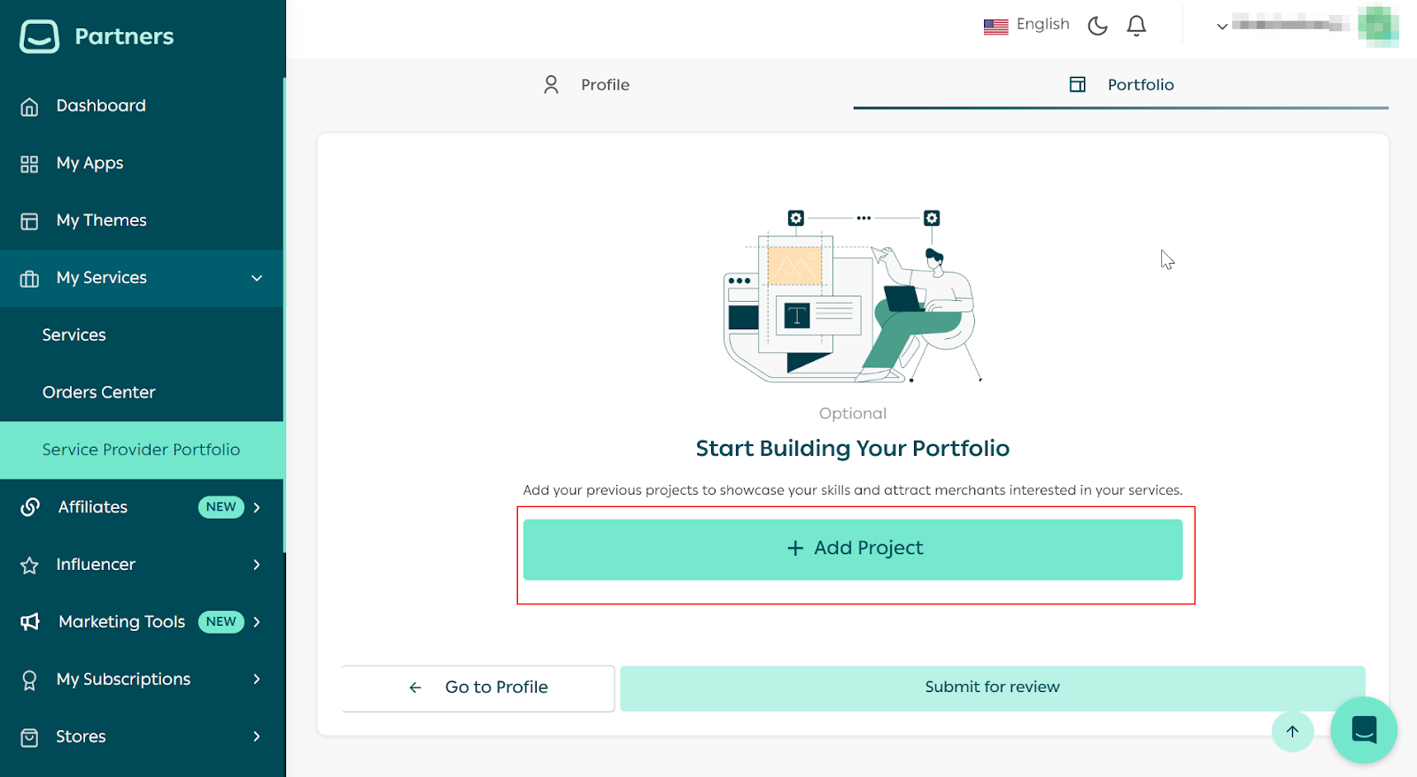Select the Portfolio tab
Screen dimensions: 1417x777
point(1121,85)
